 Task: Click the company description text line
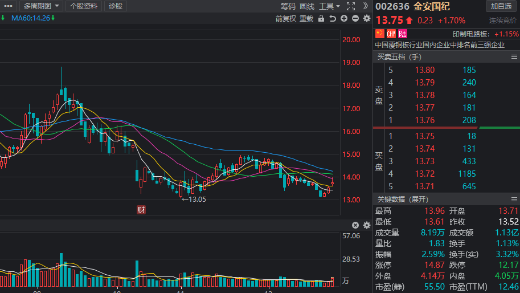pyautogui.click(x=440, y=45)
